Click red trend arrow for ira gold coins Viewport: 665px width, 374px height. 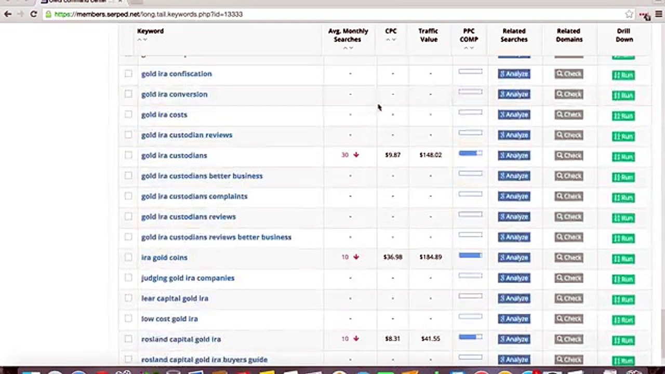[x=356, y=257]
